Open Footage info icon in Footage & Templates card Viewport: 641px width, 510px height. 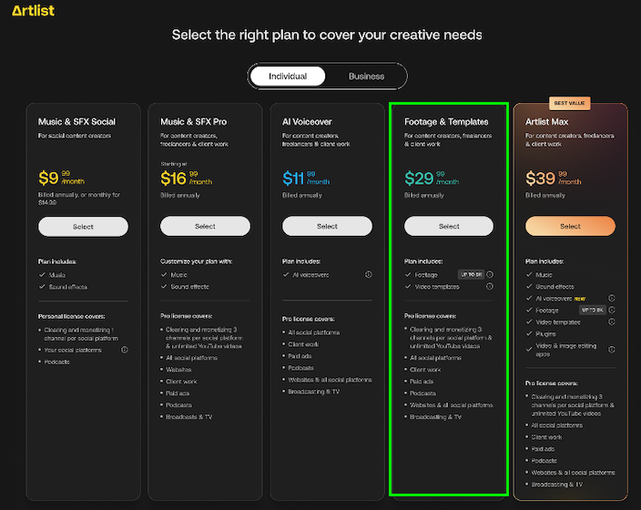click(490, 275)
